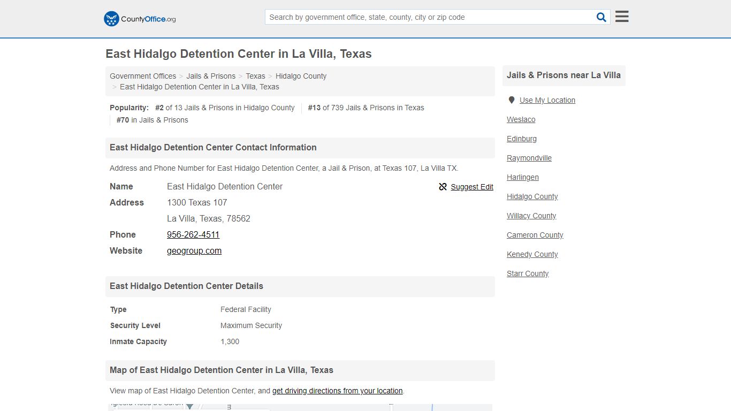Image resolution: width=731 pixels, height=411 pixels.
Task: Click the Contact Information section header
Action: coord(300,148)
